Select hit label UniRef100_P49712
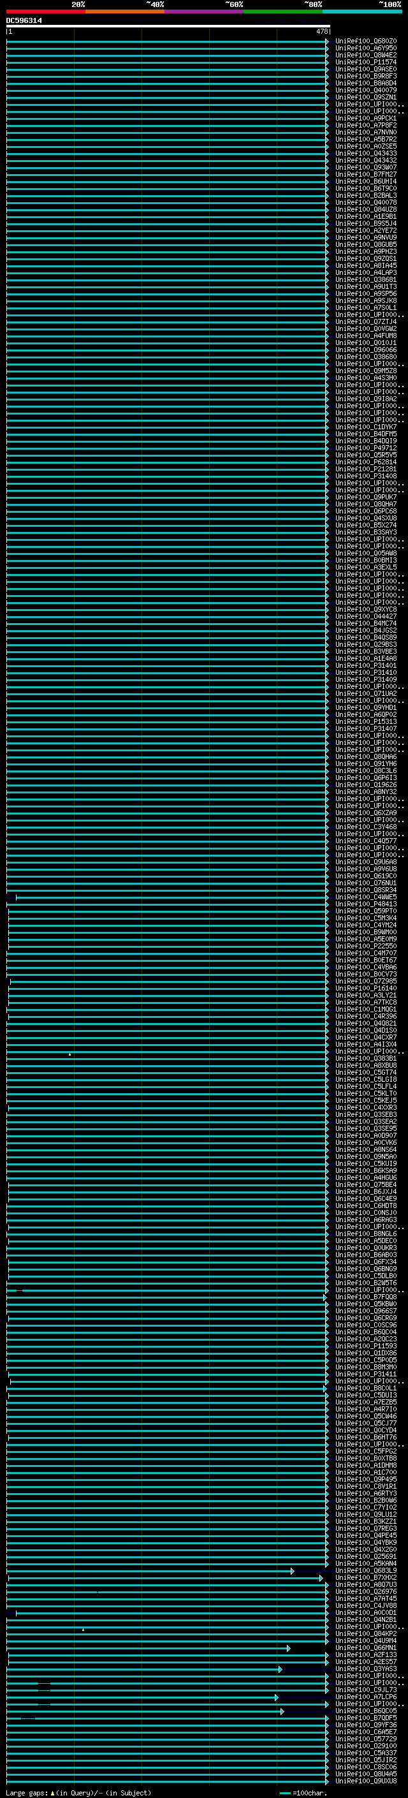Viewport: 408px width, 1798px height. (365, 448)
